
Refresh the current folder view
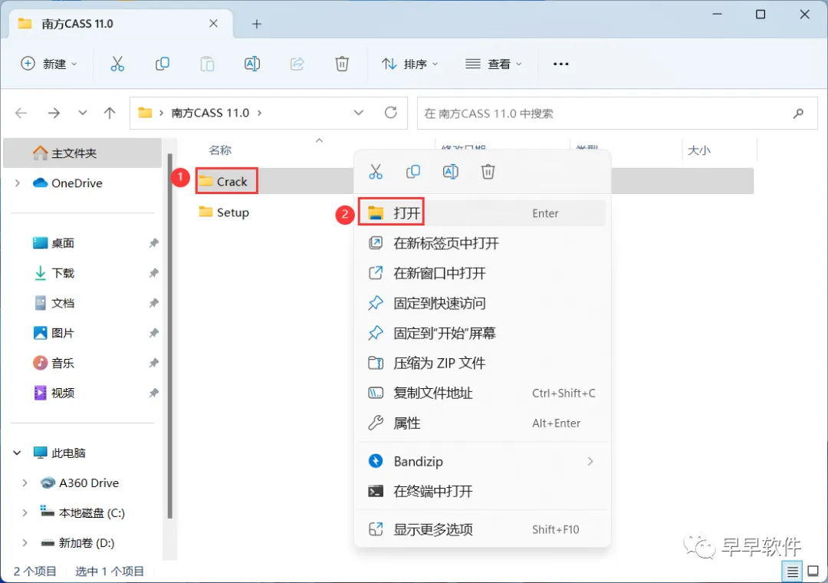point(391,113)
